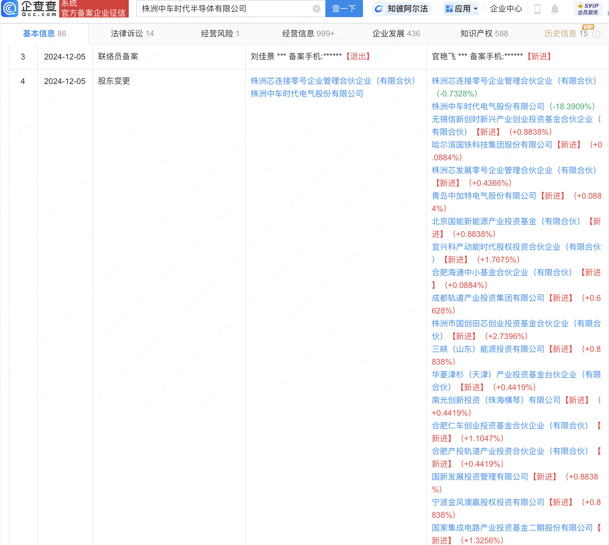Open 合肥海通中小基金合伙企业 link
This screenshot has width=609, height=545.
point(502,272)
